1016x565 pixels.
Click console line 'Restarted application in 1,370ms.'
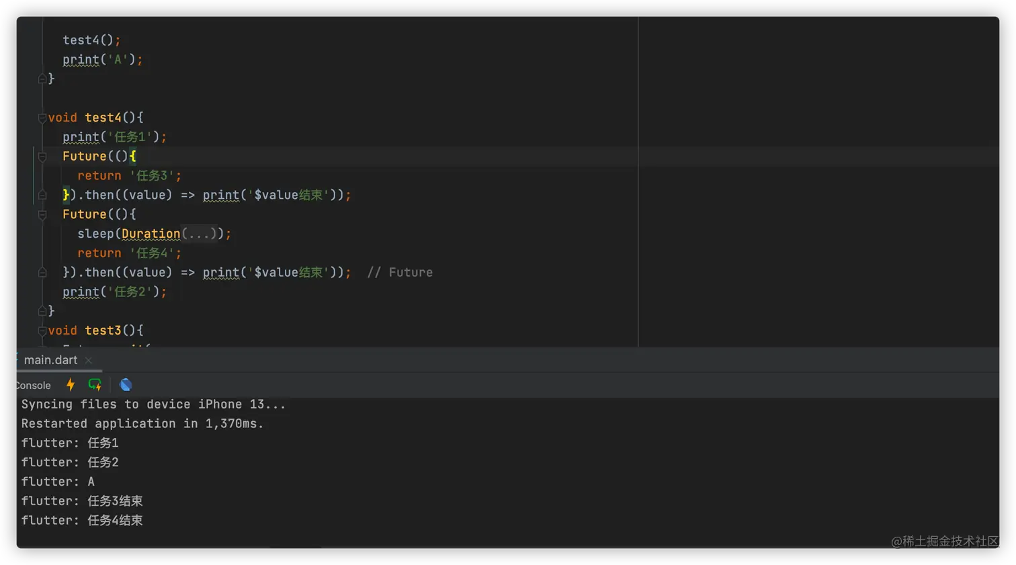coord(142,424)
